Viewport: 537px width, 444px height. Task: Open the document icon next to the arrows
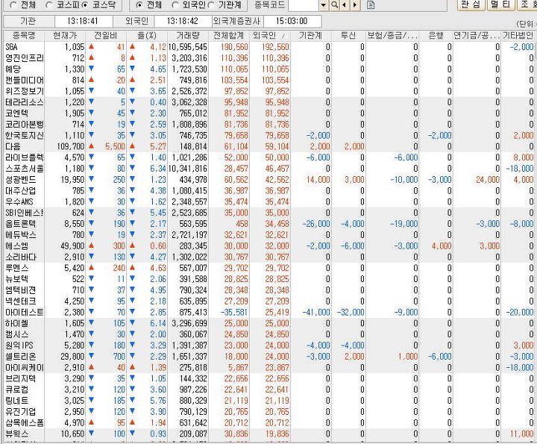coord(371,5)
